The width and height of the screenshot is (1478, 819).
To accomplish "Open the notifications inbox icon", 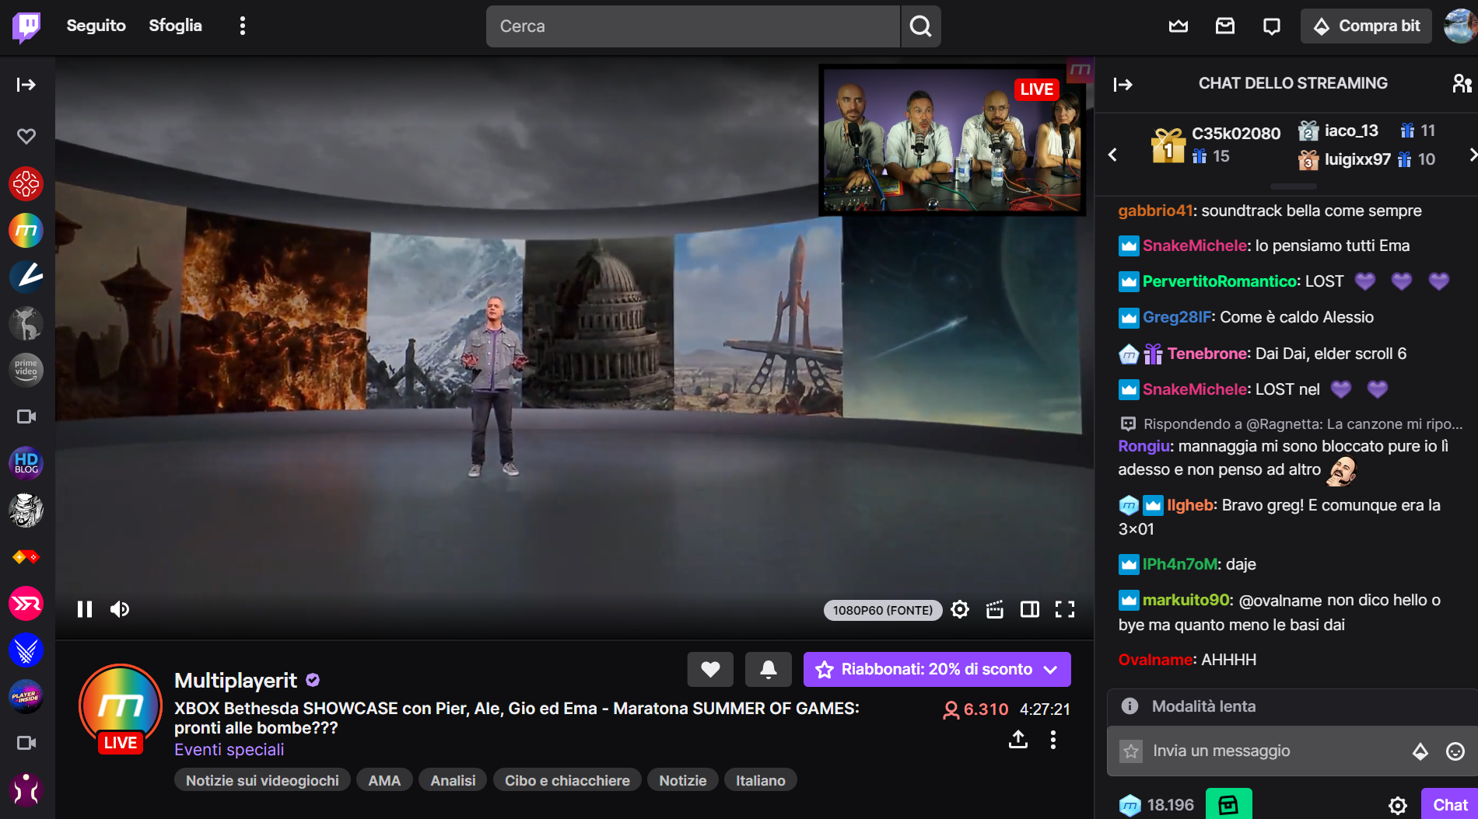I will [x=1225, y=26].
